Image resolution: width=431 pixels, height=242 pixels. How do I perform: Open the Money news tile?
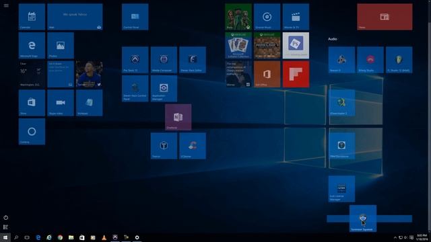coord(238,74)
